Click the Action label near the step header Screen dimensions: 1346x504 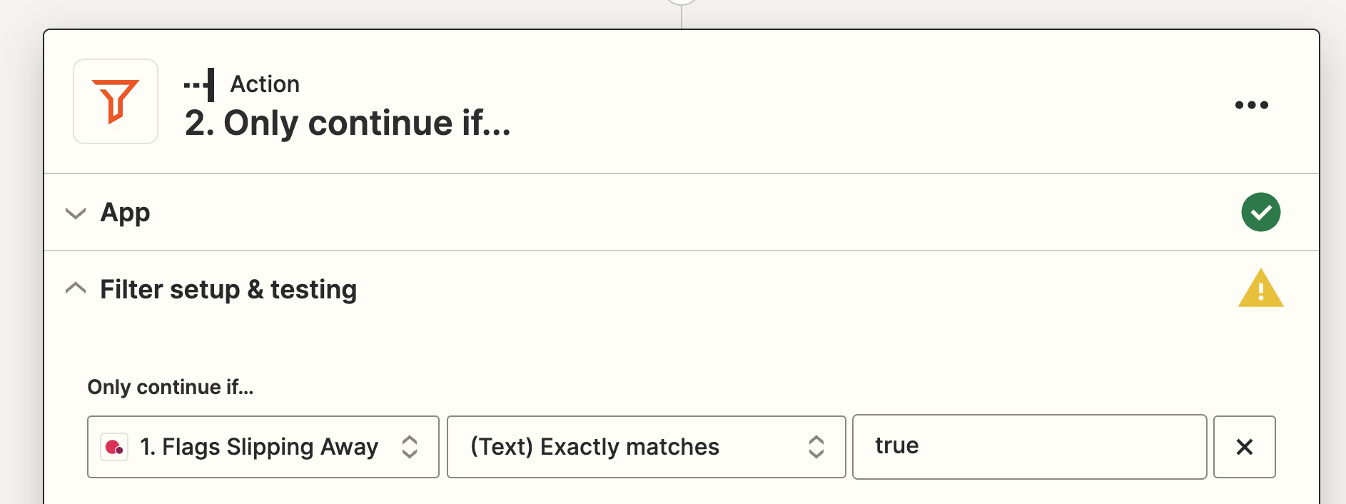265,84
